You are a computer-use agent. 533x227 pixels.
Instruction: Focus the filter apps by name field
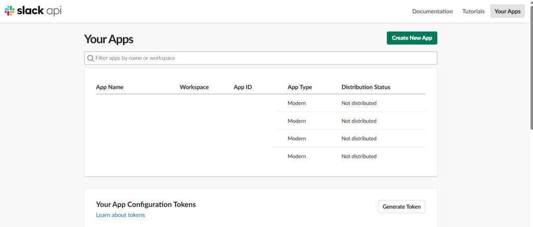point(260,58)
